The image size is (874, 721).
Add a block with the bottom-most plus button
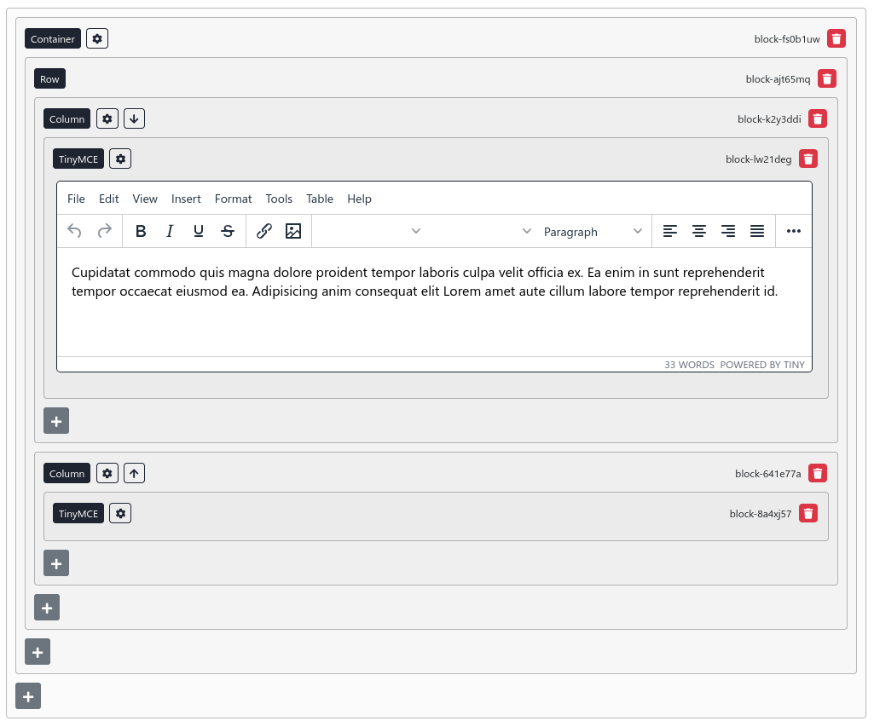pyautogui.click(x=28, y=696)
